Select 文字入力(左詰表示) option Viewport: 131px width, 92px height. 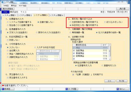(x=8, y=33)
